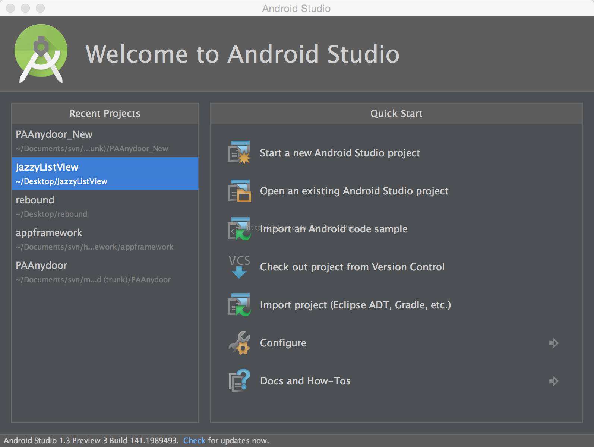Click the Welcome to Android Studio heading
Image resolution: width=594 pixels, height=447 pixels.
[x=243, y=54]
